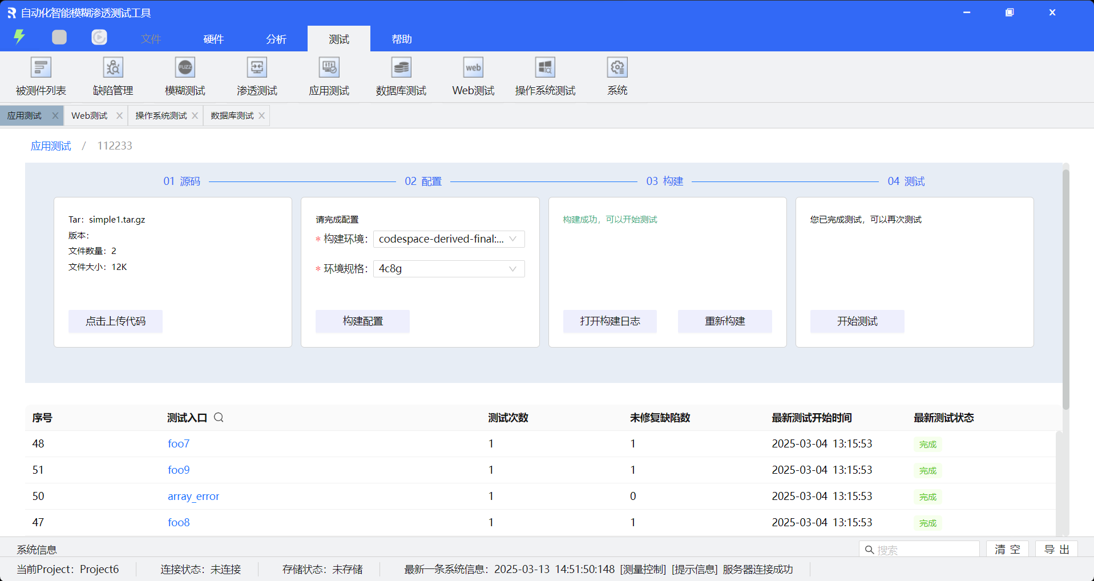Search test entries via 测试入口 magnifier
Viewport: 1094px width, 581px height.
219,418
